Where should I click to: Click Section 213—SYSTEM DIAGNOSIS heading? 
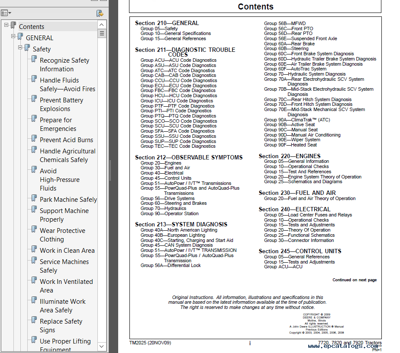click(181, 224)
